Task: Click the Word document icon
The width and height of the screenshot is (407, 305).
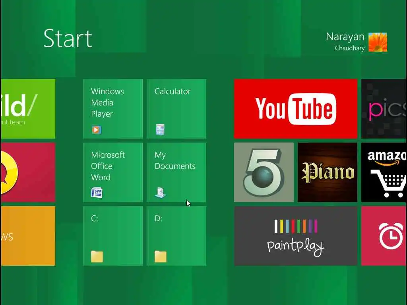Action: click(x=97, y=193)
